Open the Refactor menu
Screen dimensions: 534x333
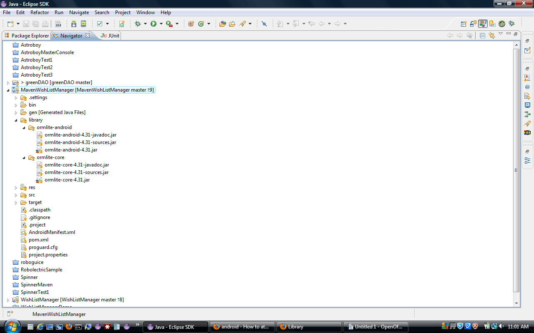(40, 12)
